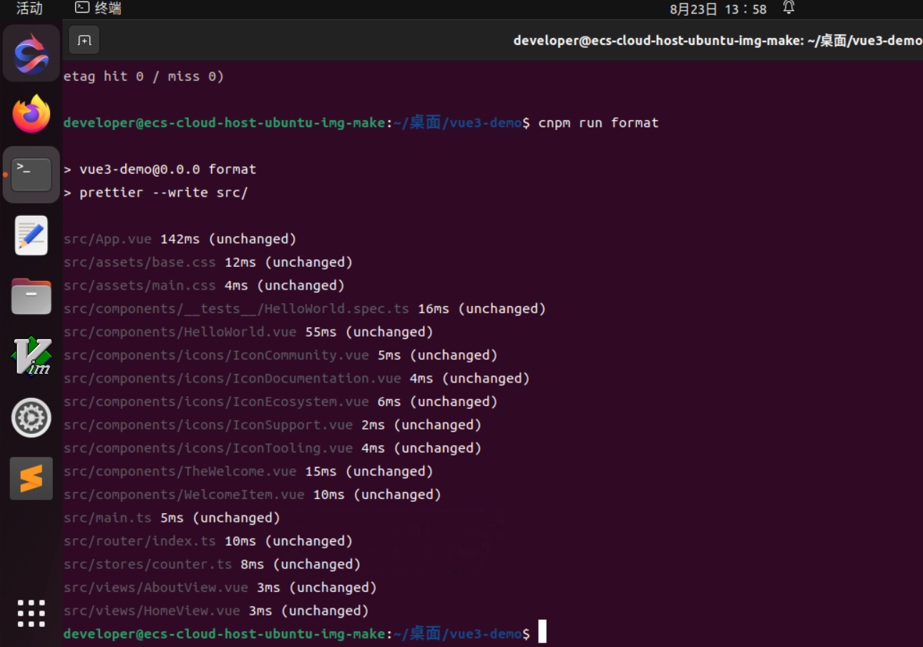Click the IconCommunity.vue output line

click(x=280, y=355)
